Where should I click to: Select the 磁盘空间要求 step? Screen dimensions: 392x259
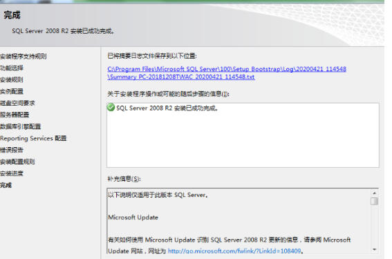pyautogui.click(x=17, y=103)
